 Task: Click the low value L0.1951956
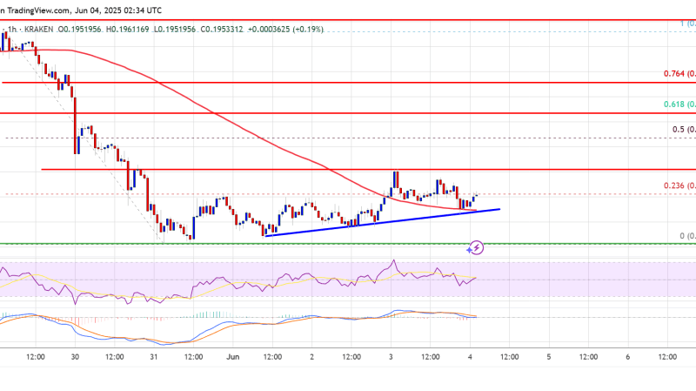click(x=175, y=30)
